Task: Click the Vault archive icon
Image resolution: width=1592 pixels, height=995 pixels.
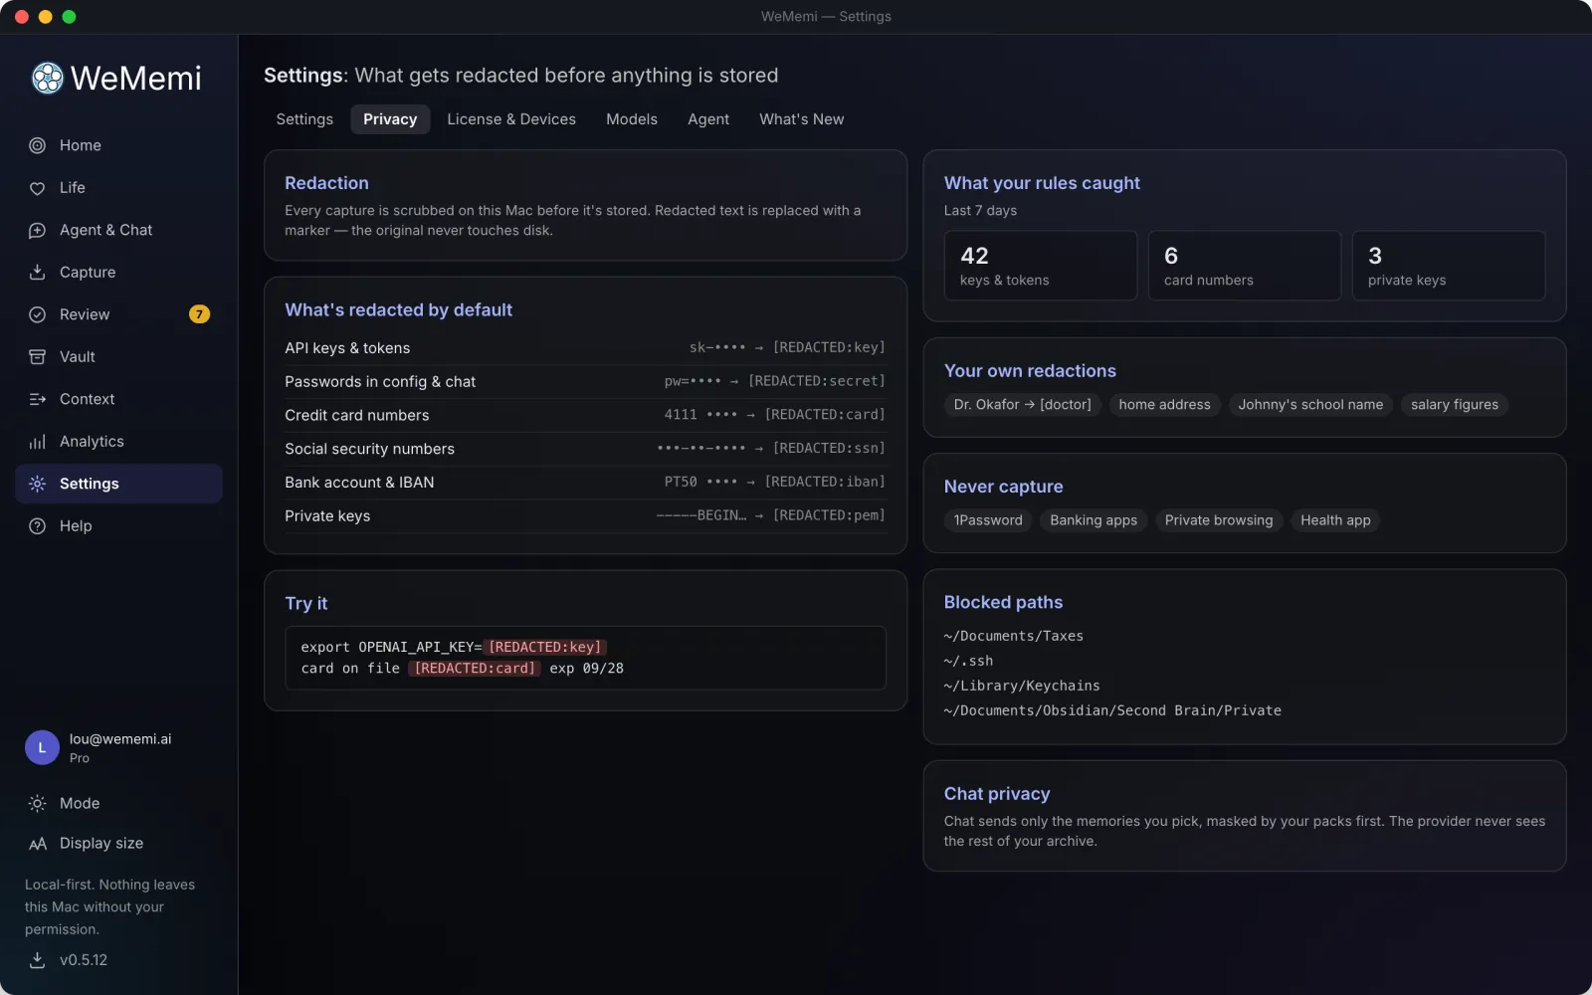Action: coord(37,357)
